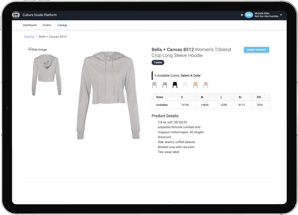Switch to the Orders tab

[47, 25]
